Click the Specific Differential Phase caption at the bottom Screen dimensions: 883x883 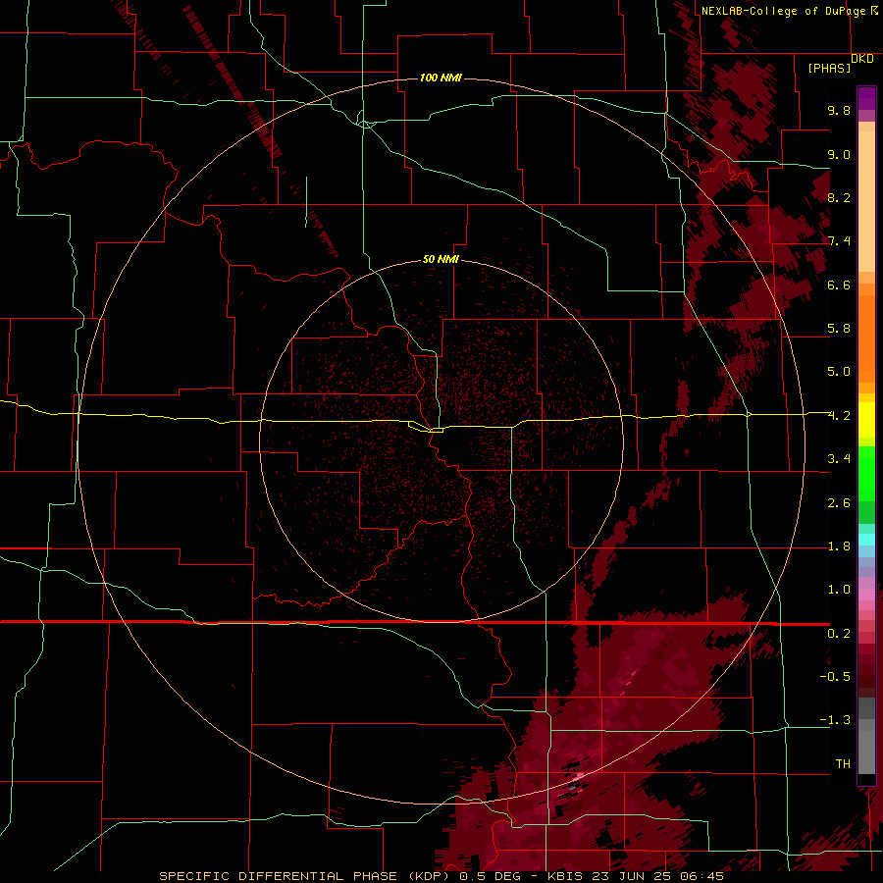pyautogui.click(x=441, y=876)
